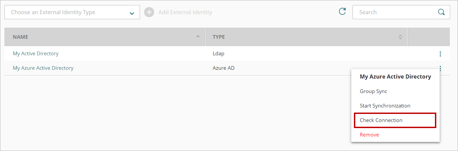Click the Add External Identity label
The height and width of the screenshot is (151, 458).
tap(185, 12)
